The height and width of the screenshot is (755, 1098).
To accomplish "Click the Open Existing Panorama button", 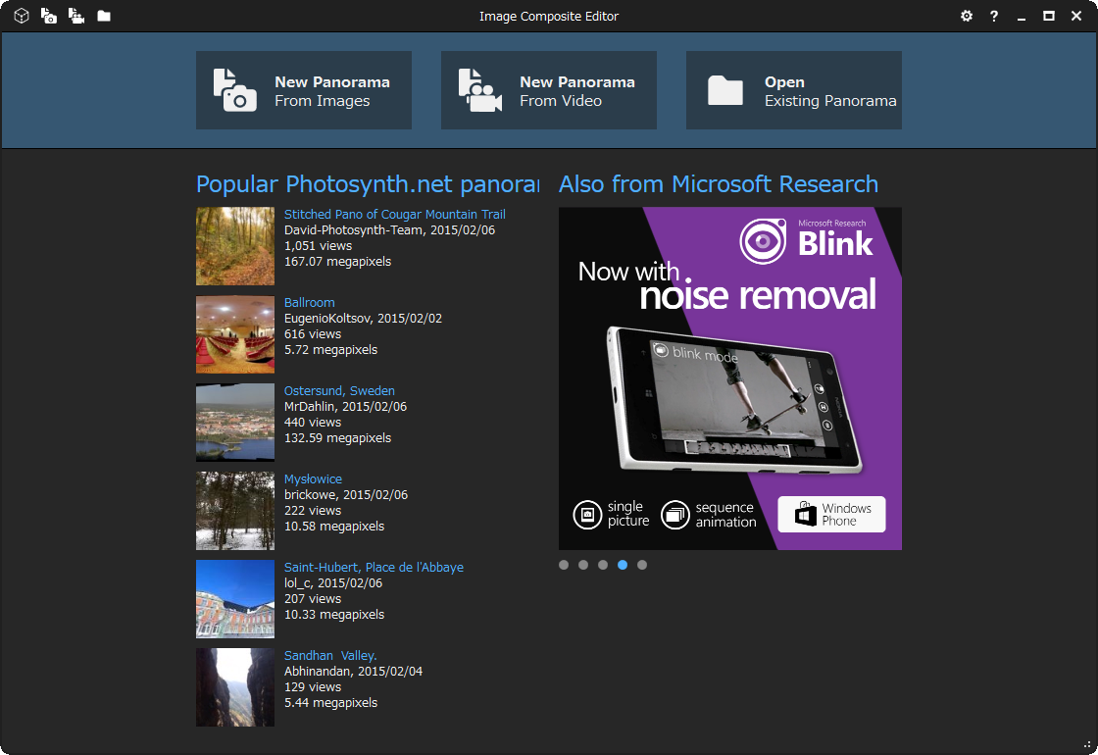I will [x=794, y=89].
